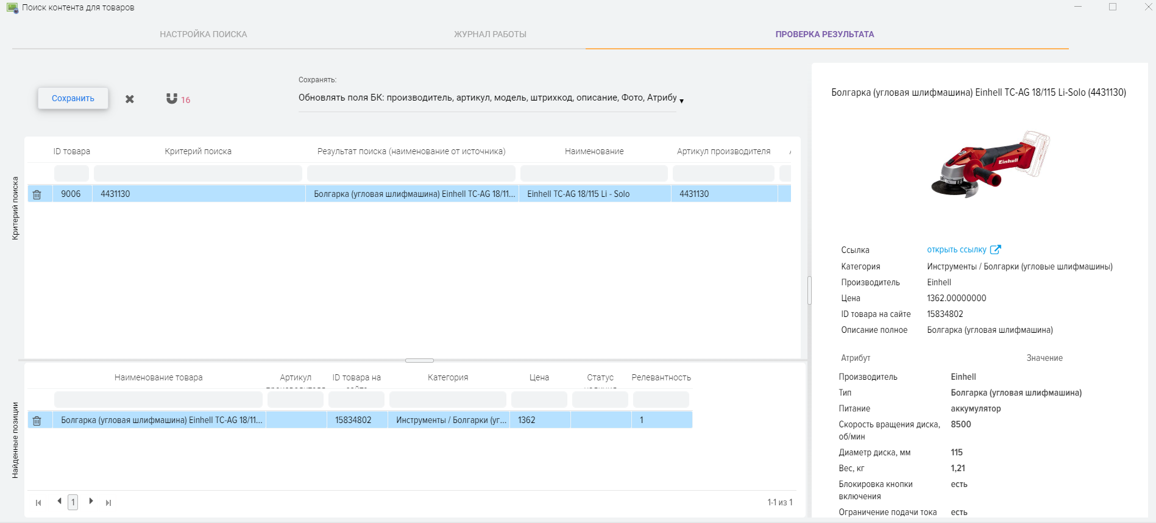Click the Диаметр диска value 115
The height and width of the screenshot is (523, 1156).
click(957, 452)
